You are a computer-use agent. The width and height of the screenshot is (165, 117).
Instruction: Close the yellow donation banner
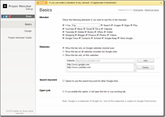point(161,3)
